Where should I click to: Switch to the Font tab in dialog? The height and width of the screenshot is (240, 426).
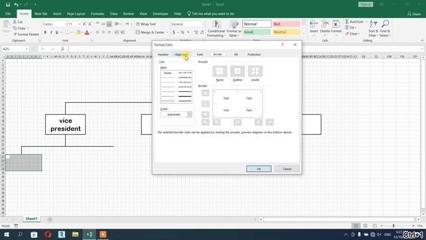(x=200, y=55)
